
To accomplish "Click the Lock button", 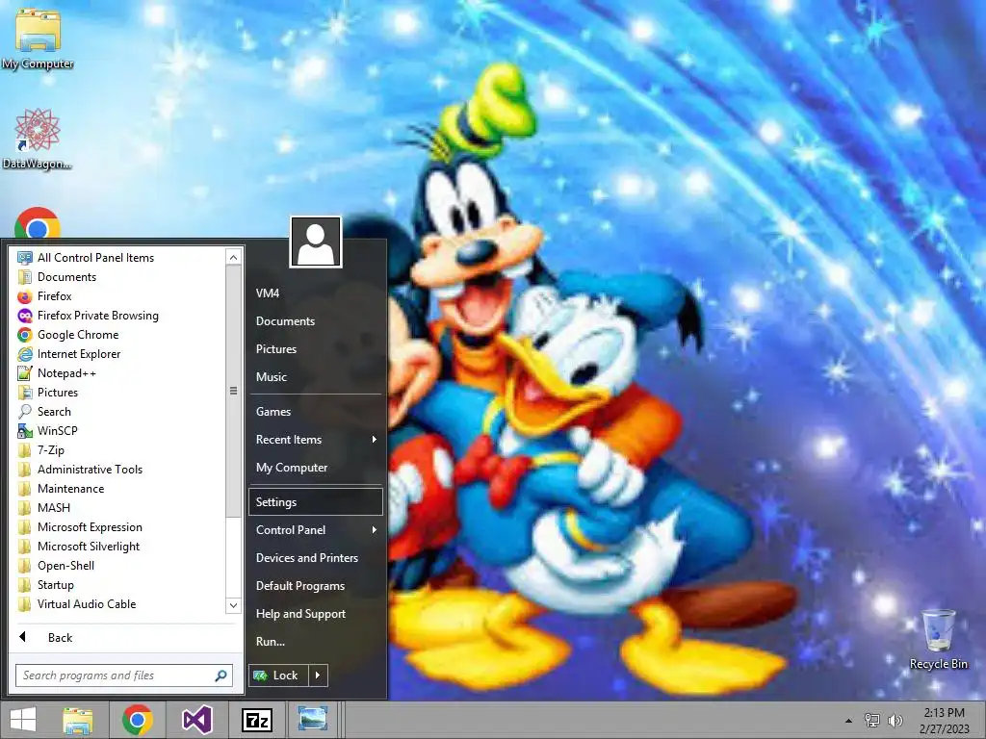I will 278,675.
